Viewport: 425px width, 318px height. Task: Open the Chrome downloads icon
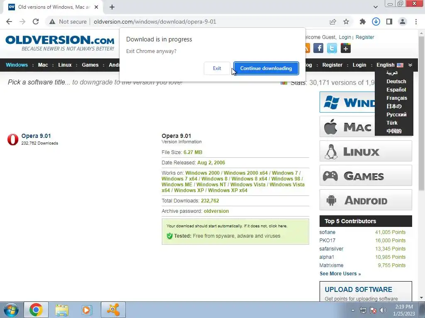pos(376,22)
